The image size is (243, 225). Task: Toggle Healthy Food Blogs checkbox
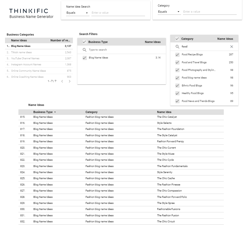(x=177, y=93)
